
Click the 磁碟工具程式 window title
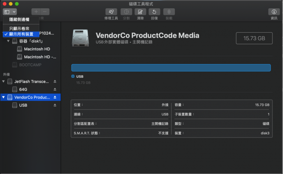(x=141, y=4)
